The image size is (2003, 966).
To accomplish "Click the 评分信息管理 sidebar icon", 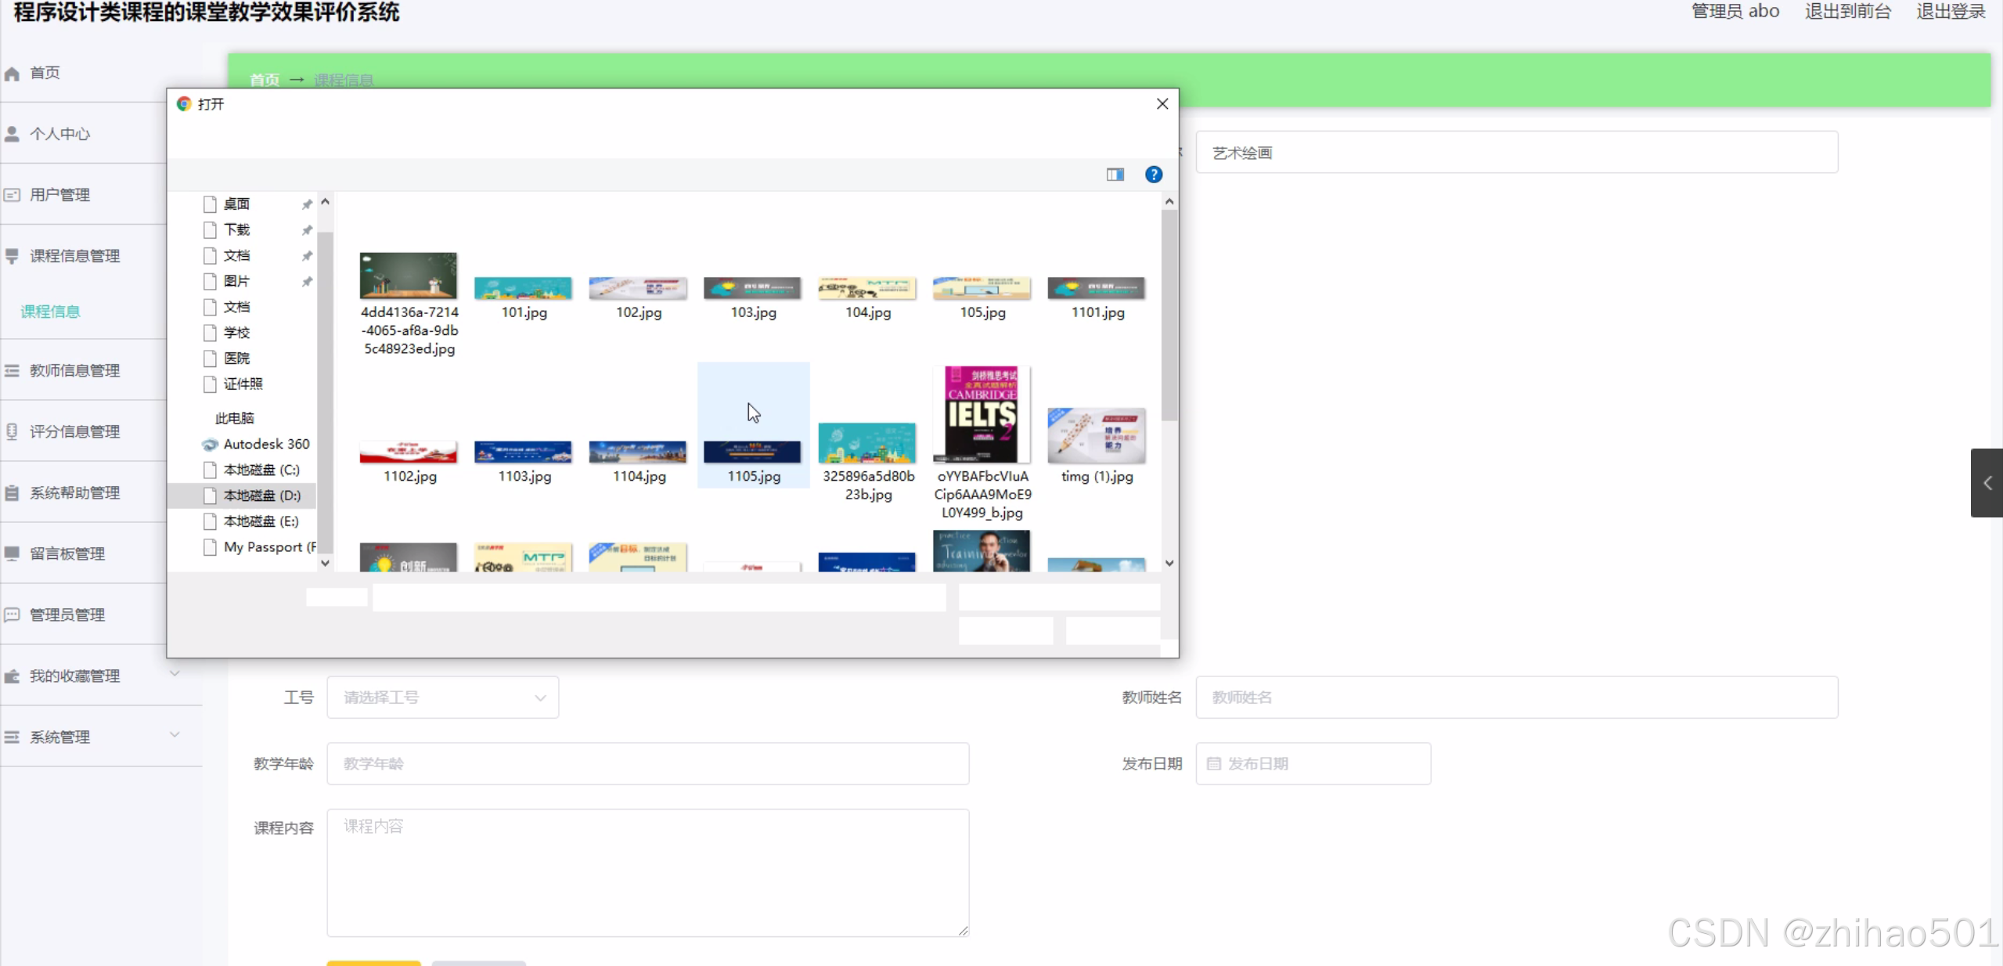I will point(12,431).
